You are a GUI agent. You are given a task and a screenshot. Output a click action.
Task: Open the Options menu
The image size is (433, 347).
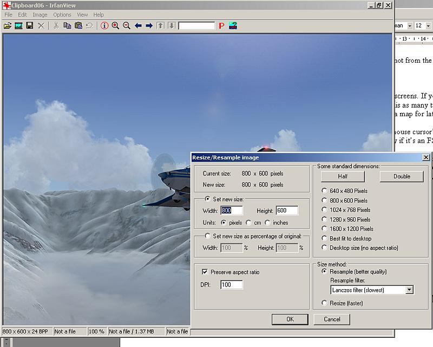(62, 15)
